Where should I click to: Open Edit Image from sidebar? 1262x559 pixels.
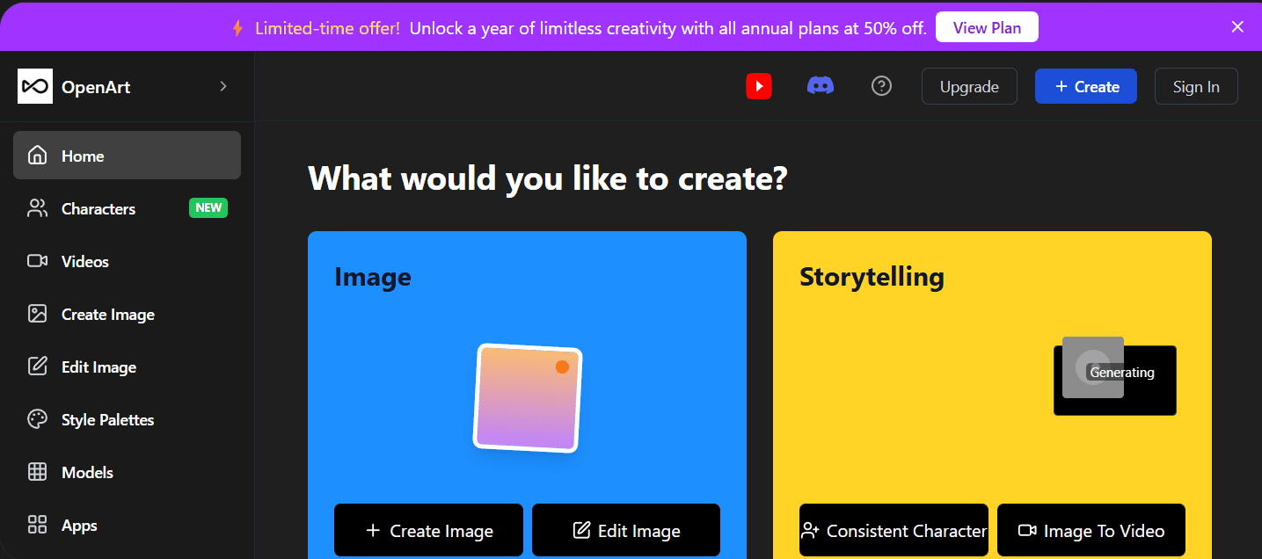click(98, 367)
